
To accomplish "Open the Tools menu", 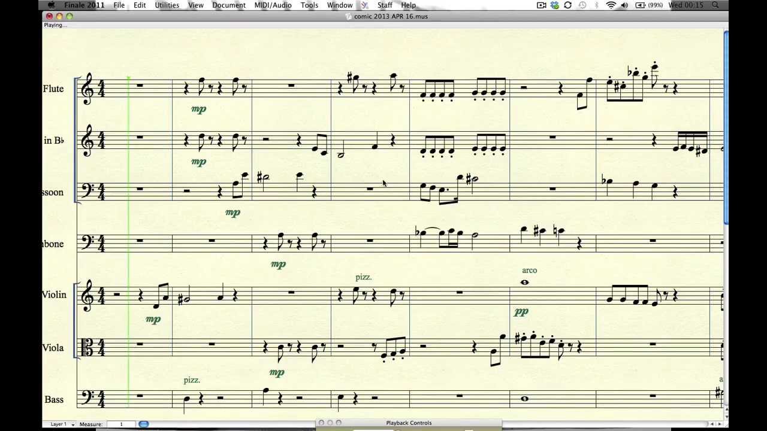I will tap(309, 5).
